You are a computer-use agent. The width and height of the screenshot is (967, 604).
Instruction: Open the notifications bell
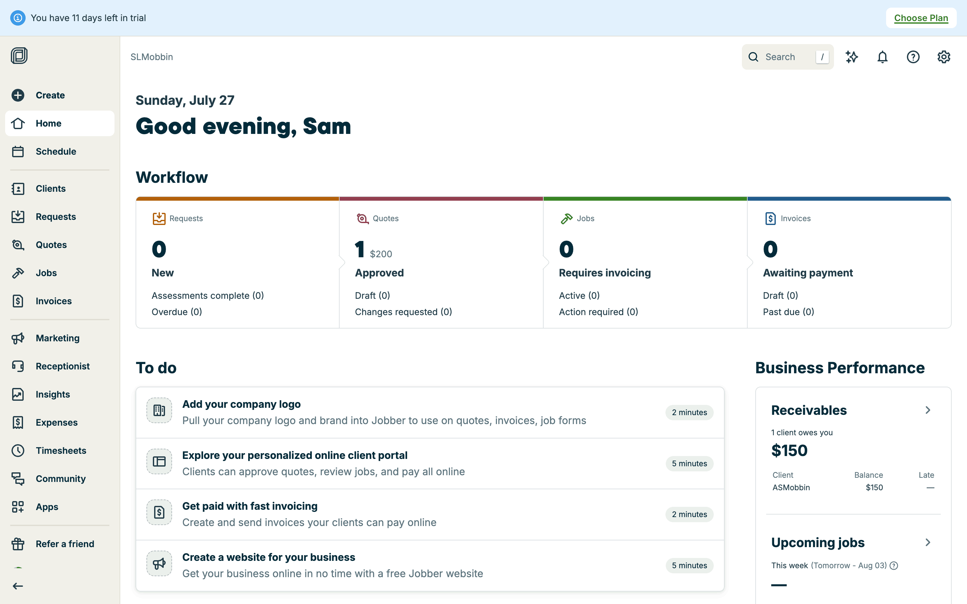(x=882, y=57)
